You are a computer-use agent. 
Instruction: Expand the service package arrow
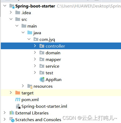pyautogui.click(x=35, y=66)
